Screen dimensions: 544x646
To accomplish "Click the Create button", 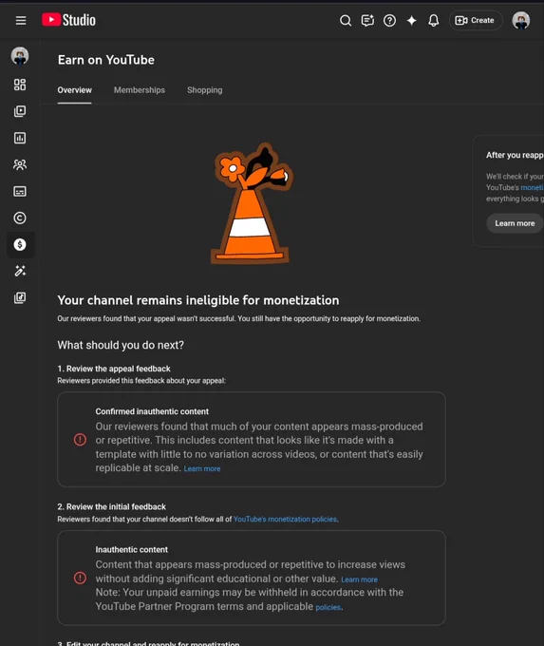I will coord(476,20).
